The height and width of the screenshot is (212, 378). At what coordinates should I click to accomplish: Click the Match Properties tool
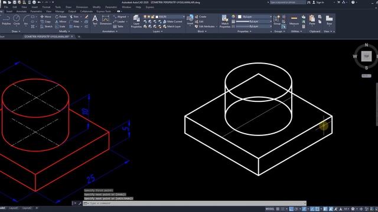tap(225, 21)
